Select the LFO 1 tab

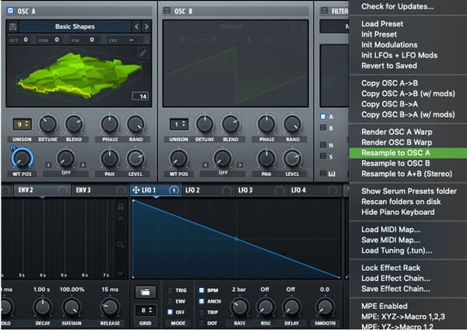click(x=156, y=190)
